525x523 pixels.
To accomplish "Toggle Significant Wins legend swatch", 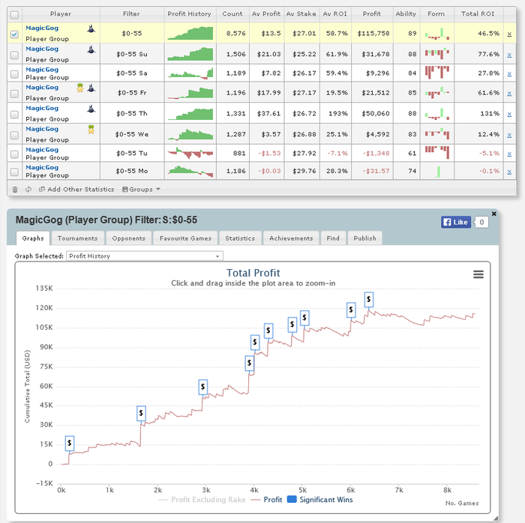I will click(292, 499).
